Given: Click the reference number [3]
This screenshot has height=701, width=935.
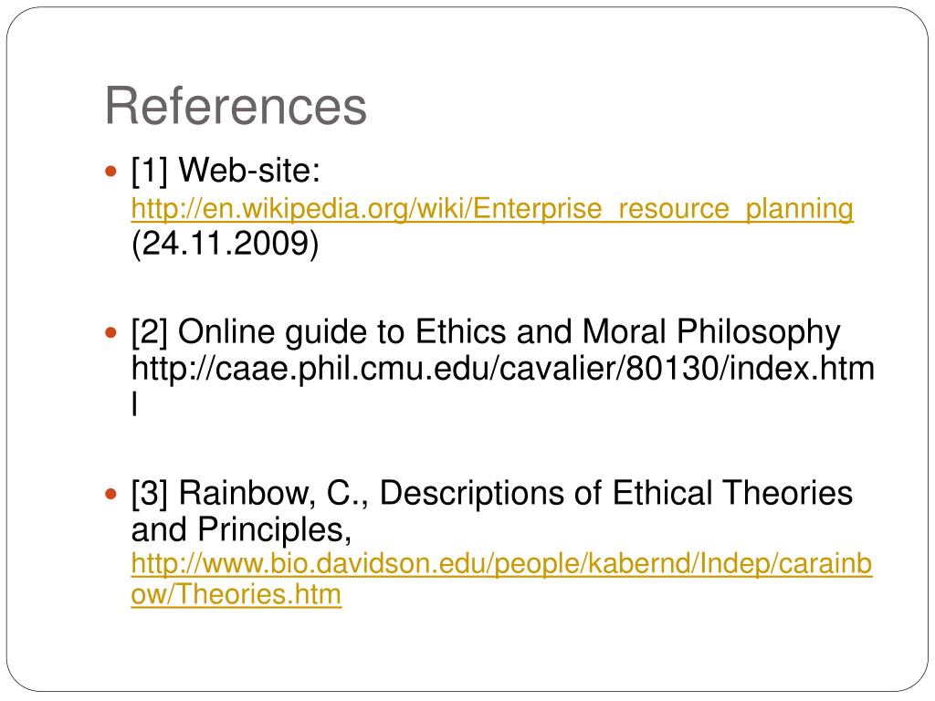Looking at the screenshot, I should click(150, 494).
